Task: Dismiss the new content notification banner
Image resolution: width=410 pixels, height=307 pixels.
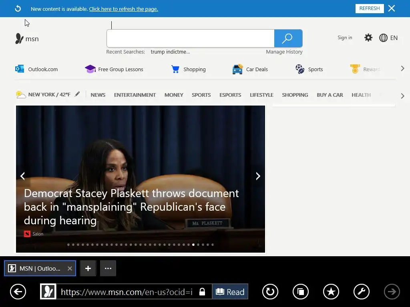Action: [392, 8]
